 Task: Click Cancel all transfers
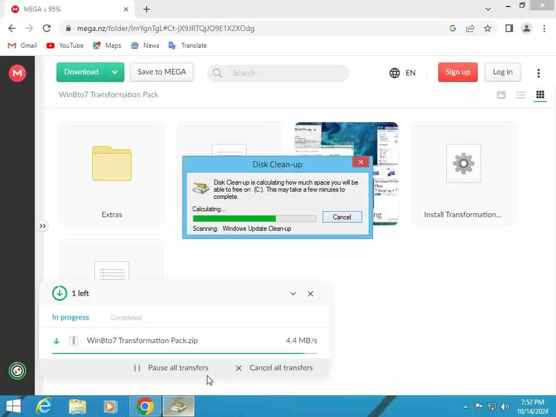point(274,368)
